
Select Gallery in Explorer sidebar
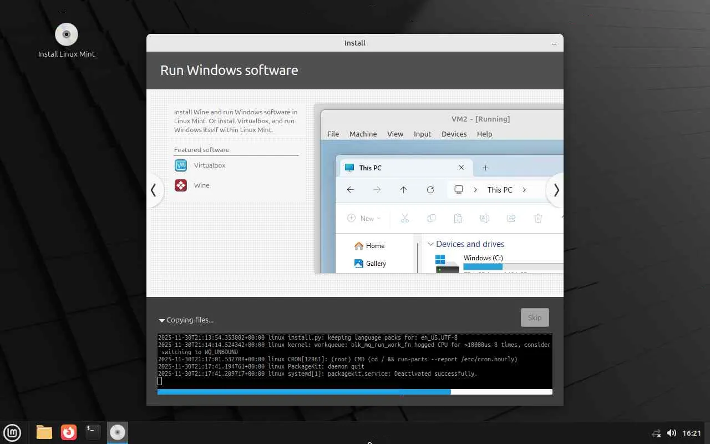point(370,264)
